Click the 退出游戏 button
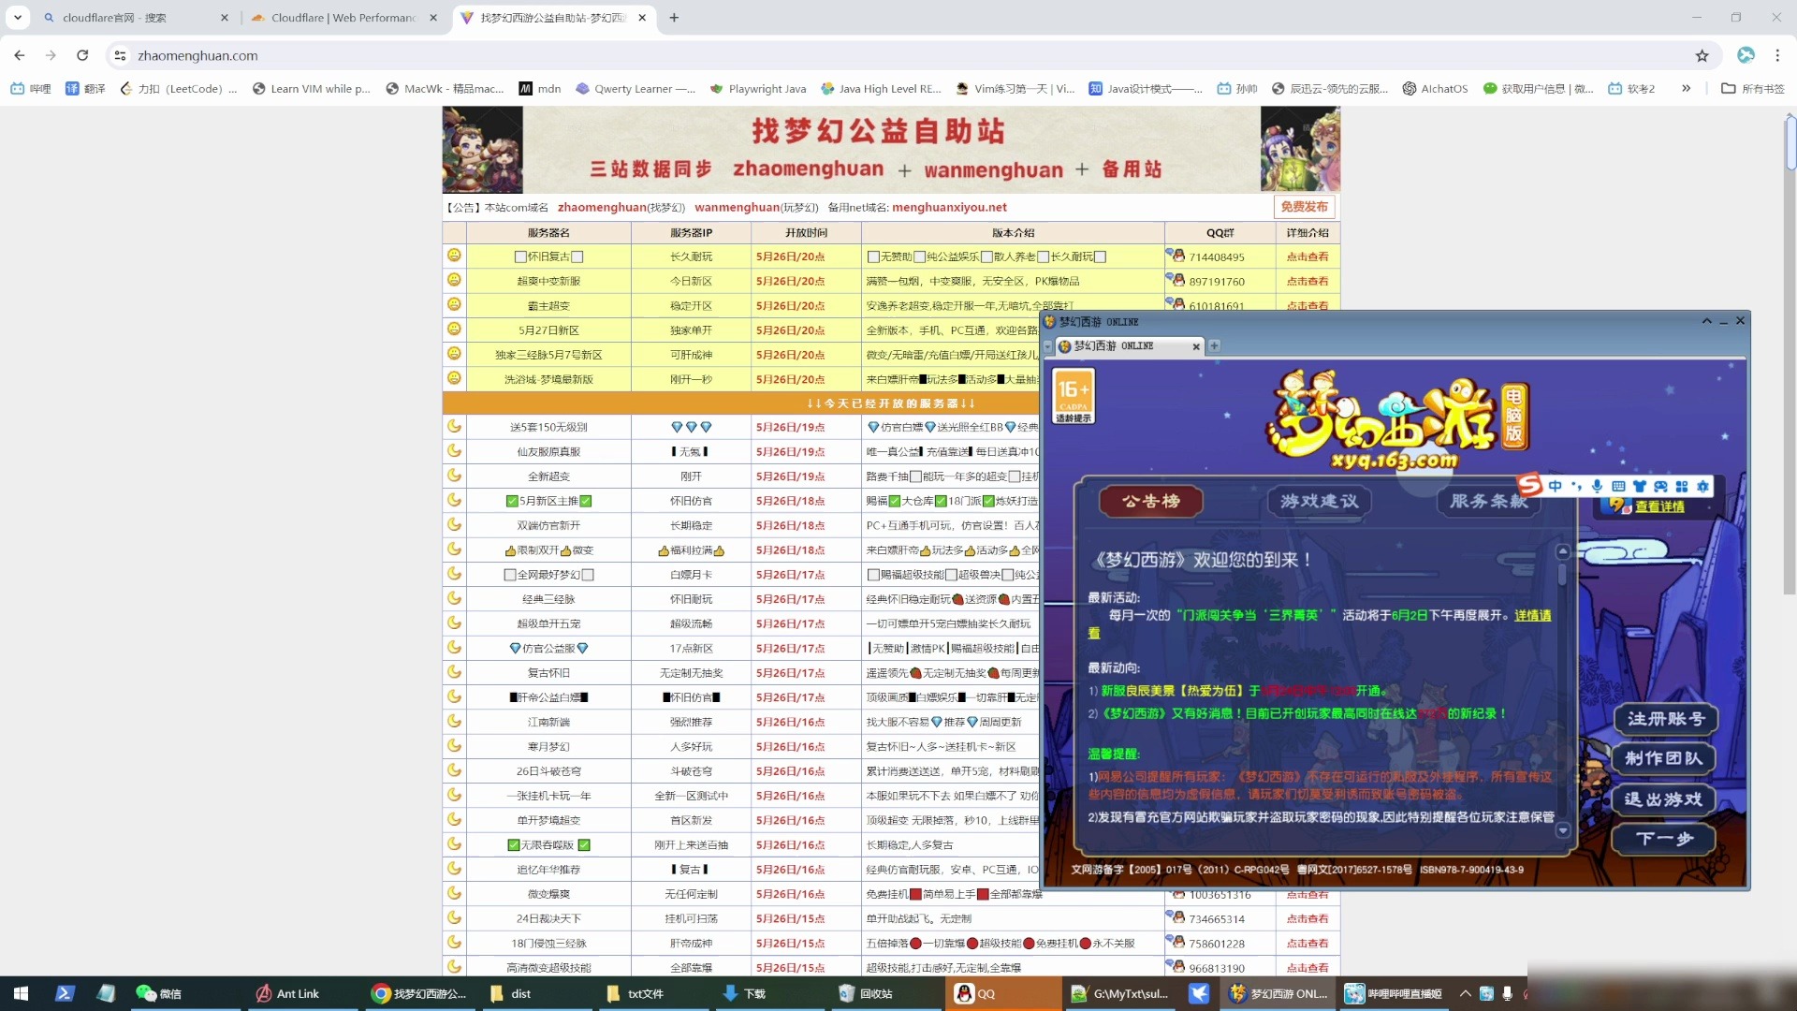The image size is (1797, 1011). pos(1663,799)
